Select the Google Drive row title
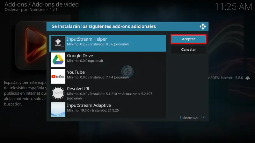The image size is (255, 143). [x=80, y=56]
